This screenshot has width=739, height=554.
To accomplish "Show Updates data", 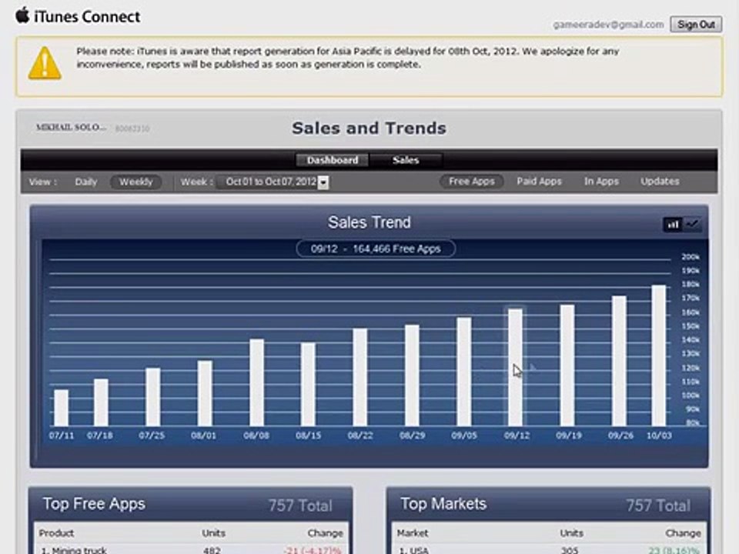I will [x=660, y=182].
